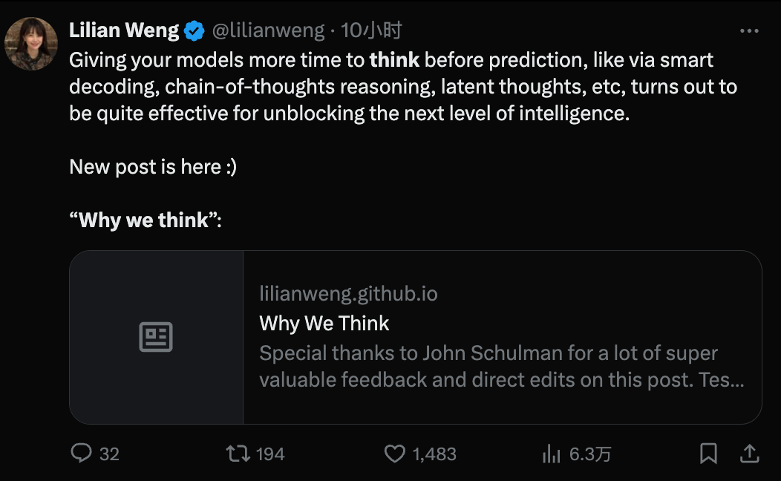This screenshot has width=781, height=481.
Task: Click the article icon in link card
Action: pos(156,337)
